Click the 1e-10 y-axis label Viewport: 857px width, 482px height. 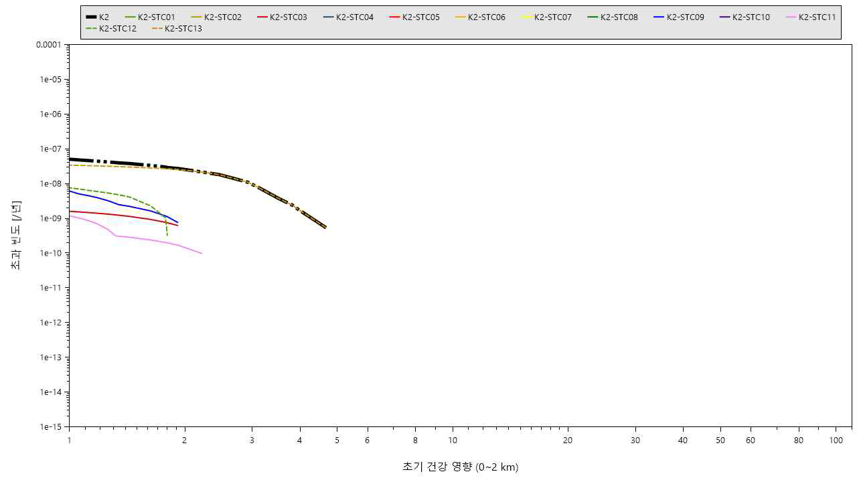[x=50, y=253]
